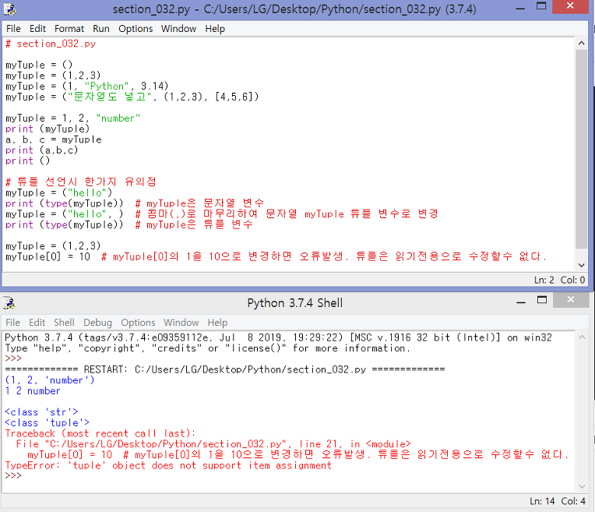Click the Shell scrollbar down arrow
The height and width of the screenshot is (512, 595).
tap(582, 487)
